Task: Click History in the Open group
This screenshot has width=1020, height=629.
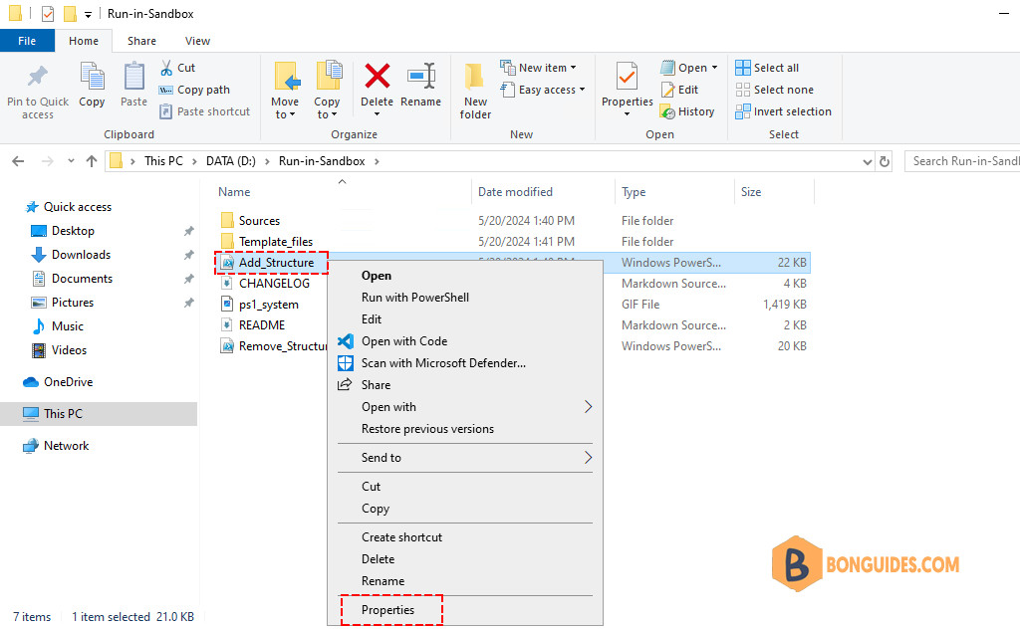Action: point(687,111)
